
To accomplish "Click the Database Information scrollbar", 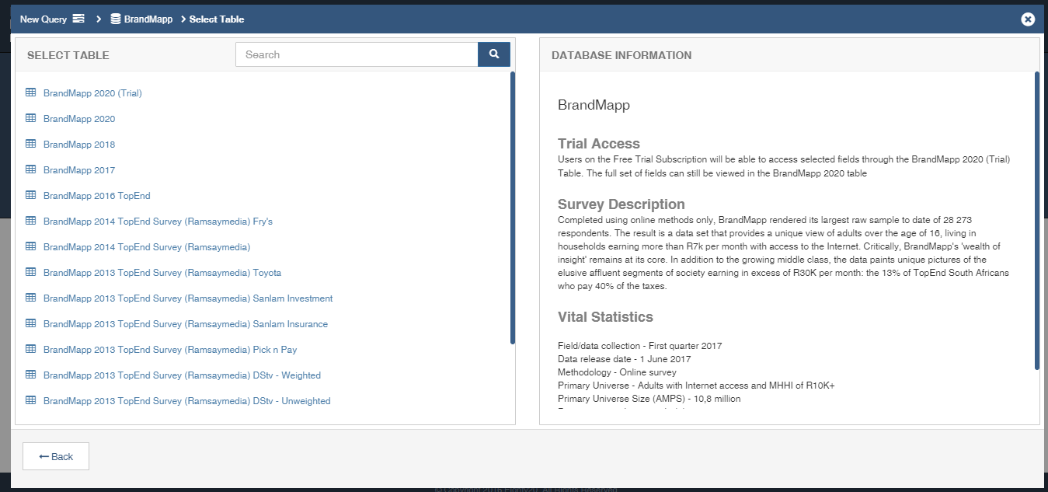I will [x=1037, y=221].
